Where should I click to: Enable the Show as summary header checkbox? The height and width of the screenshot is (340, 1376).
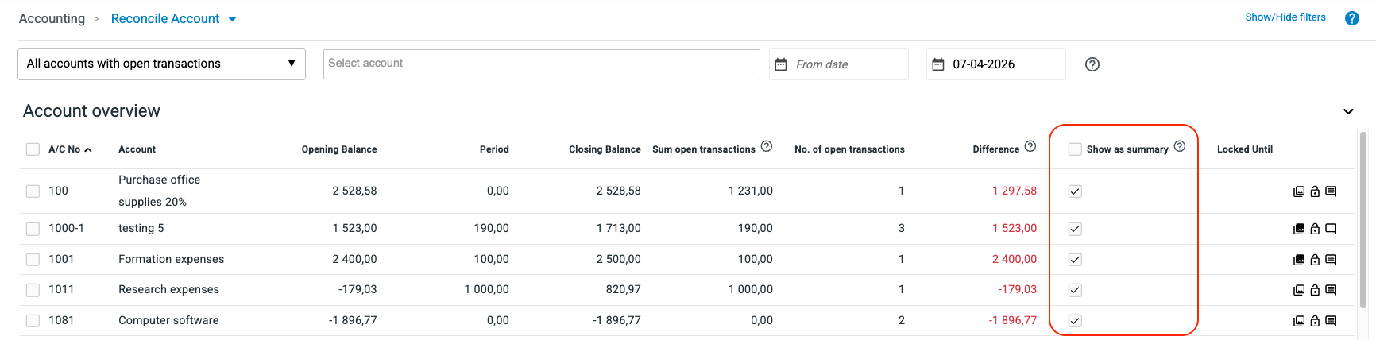click(1075, 149)
